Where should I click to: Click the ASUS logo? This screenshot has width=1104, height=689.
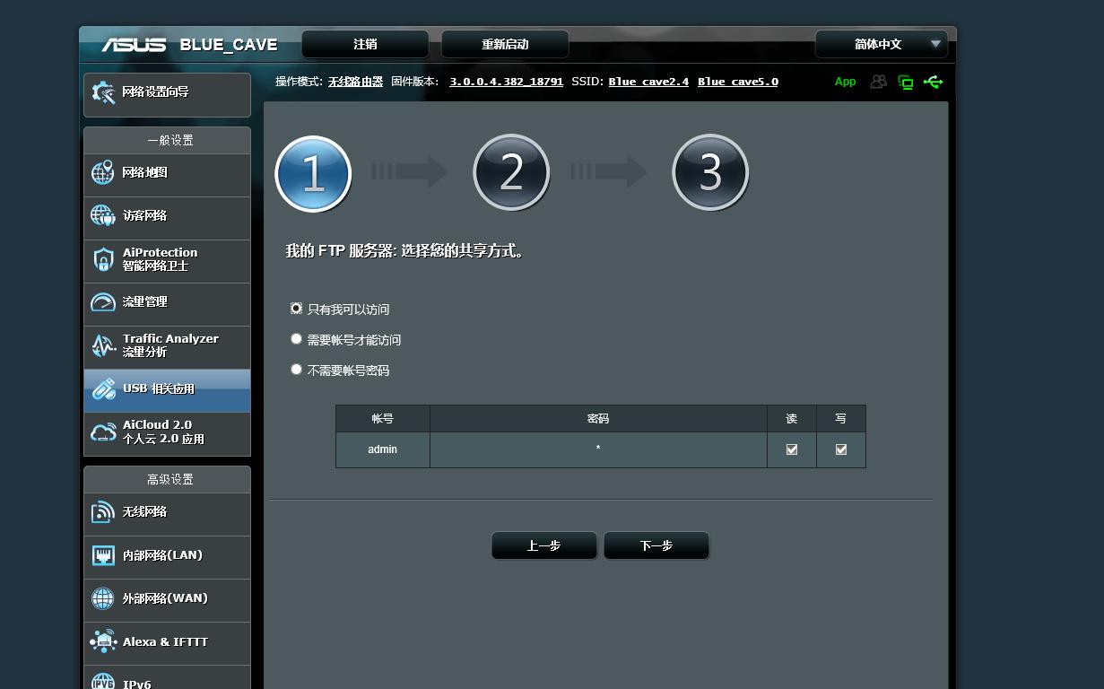pos(133,45)
